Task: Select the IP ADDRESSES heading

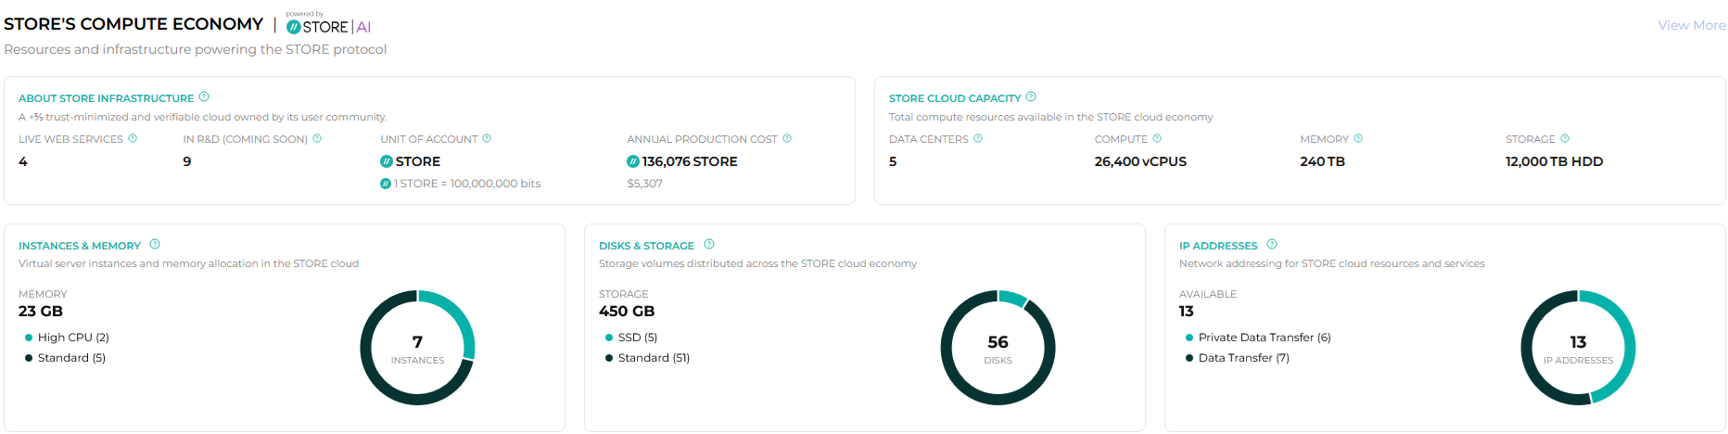Action: [x=1218, y=246]
